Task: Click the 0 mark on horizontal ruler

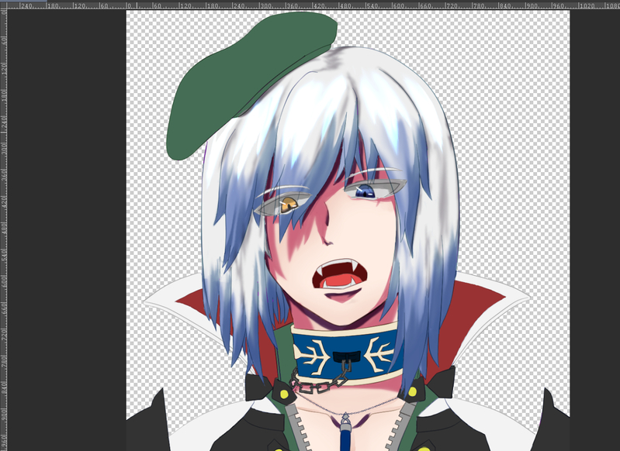Action: (129, 6)
